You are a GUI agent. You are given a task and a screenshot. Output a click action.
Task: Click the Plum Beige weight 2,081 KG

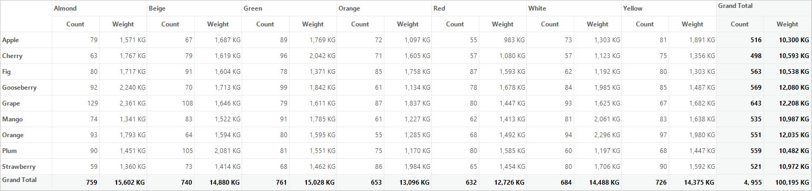218,151
